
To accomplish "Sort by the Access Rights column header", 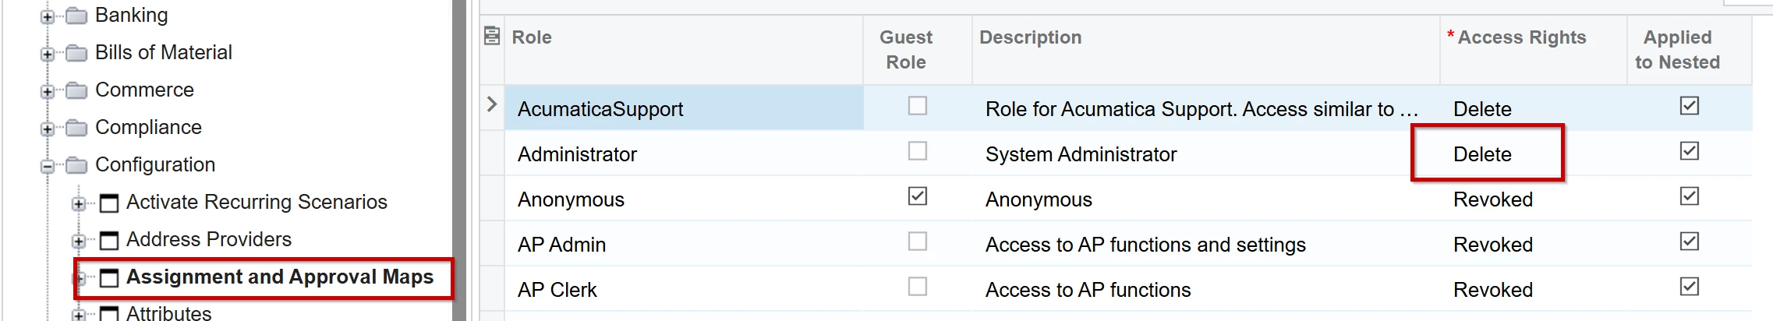I will (x=1521, y=37).
